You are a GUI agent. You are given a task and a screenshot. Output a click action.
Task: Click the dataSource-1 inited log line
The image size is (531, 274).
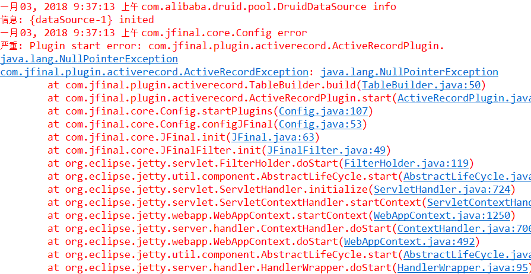point(77,20)
